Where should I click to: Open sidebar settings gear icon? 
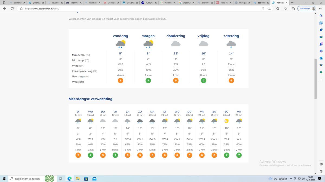point(321,171)
